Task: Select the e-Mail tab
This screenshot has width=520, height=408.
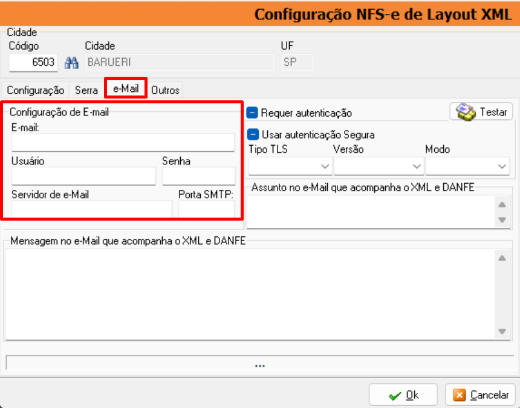Action: click(126, 88)
